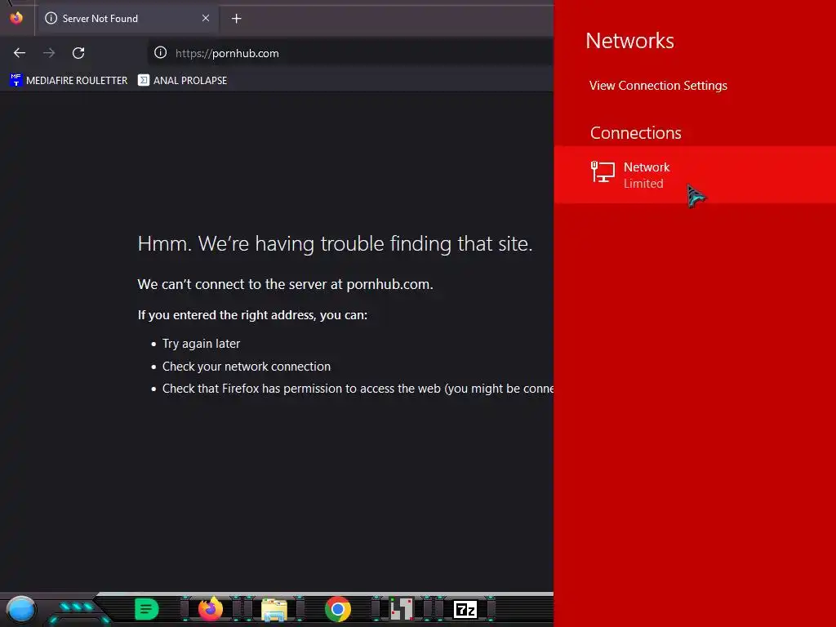Open site information icon in address bar
This screenshot has width=836, height=627.
(161, 53)
